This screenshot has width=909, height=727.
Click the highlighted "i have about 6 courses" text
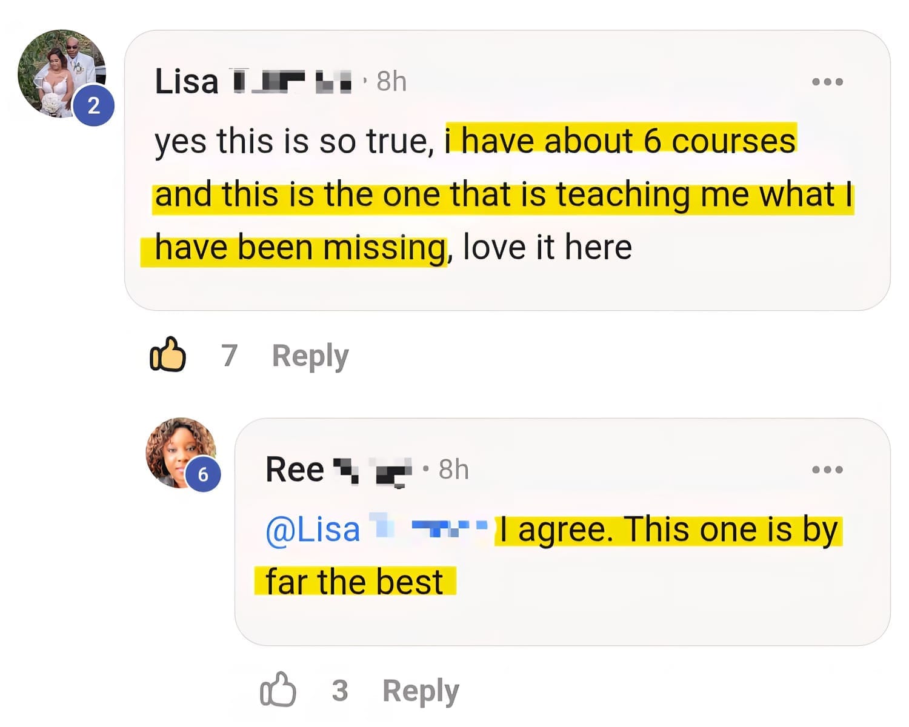tap(621, 141)
